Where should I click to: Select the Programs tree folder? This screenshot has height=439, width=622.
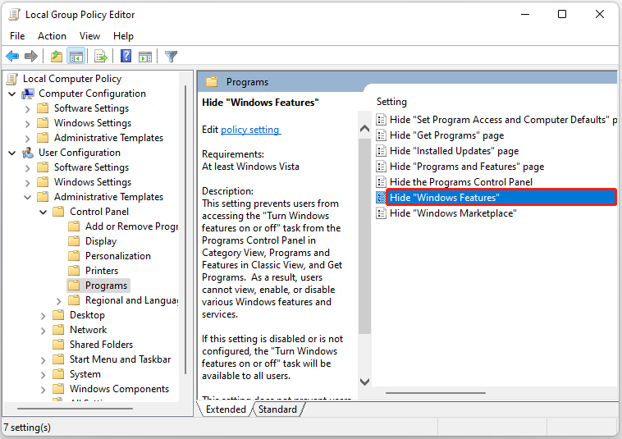(106, 286)
